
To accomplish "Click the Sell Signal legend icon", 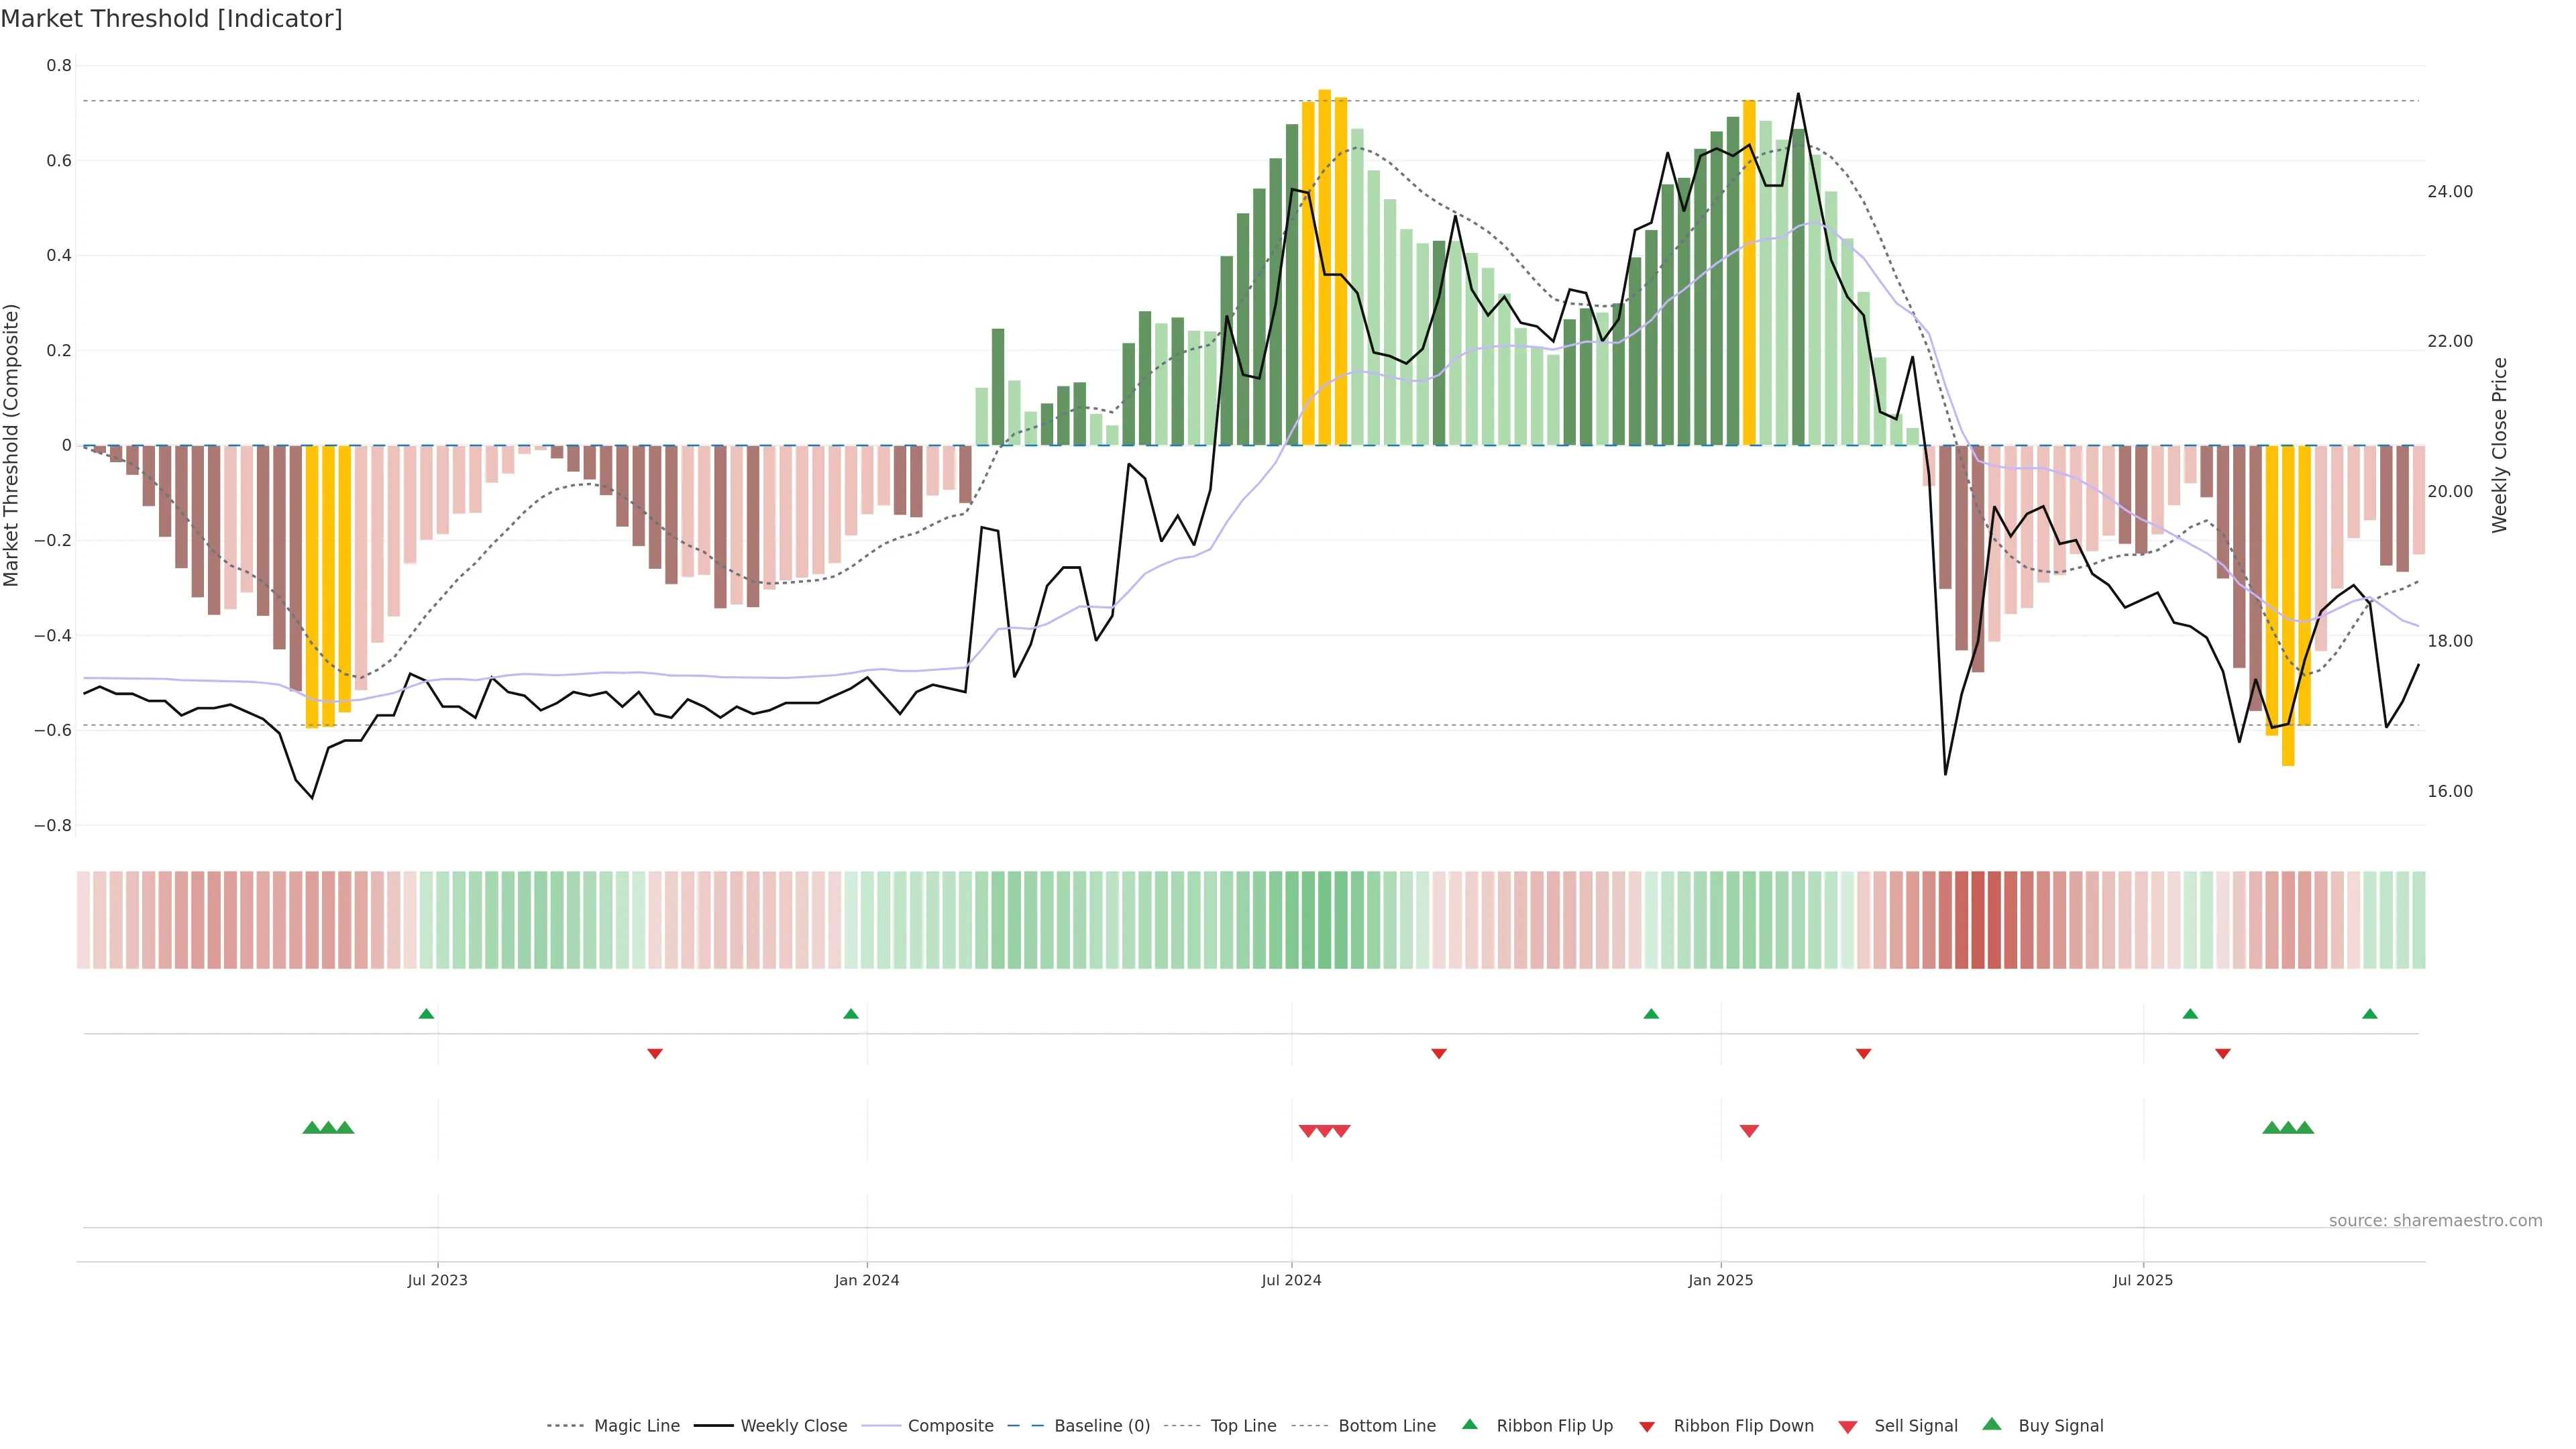I will (x=1848, y=1427).
